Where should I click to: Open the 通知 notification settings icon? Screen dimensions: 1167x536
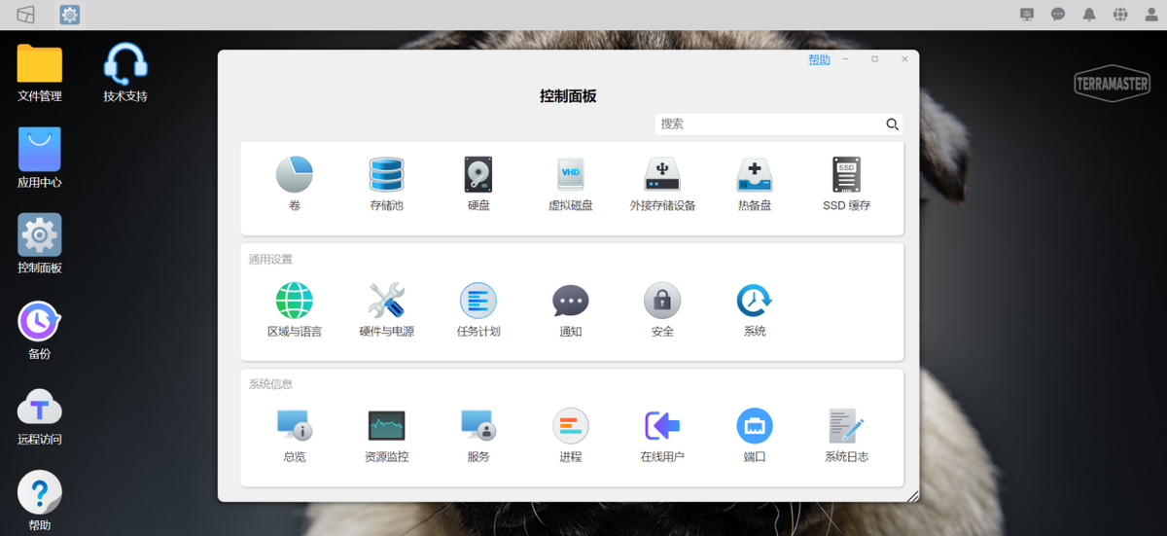[570, 301]
